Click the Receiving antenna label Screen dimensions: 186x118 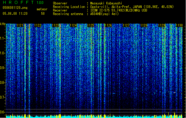68,14
